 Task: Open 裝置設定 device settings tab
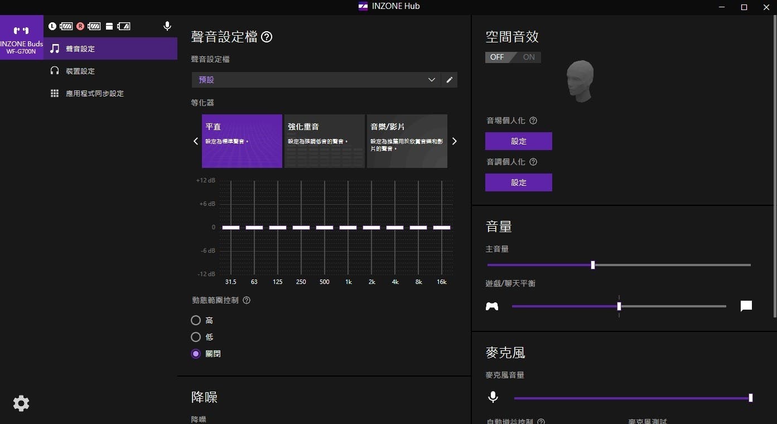(x=110, y=71)
